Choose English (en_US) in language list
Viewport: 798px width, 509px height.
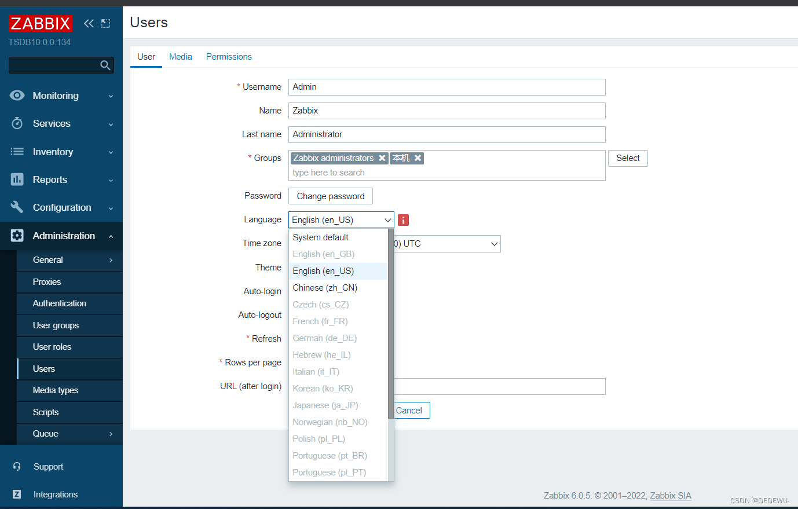[338, 271]
